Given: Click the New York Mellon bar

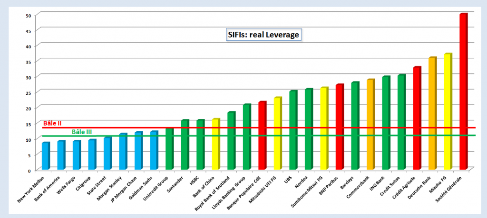Looking at the screenshot, I should [x=46, y=156].
